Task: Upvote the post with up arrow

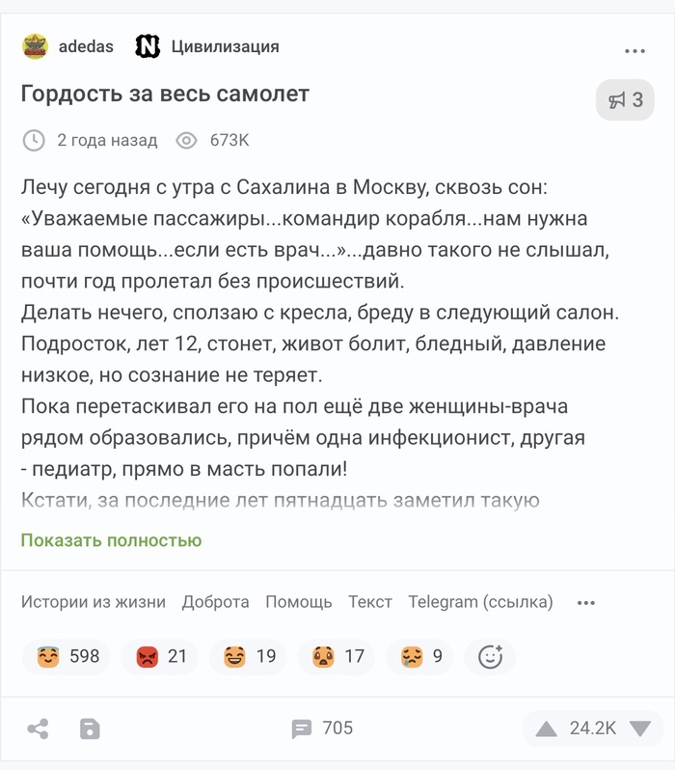Action: (x=546, y=729)
